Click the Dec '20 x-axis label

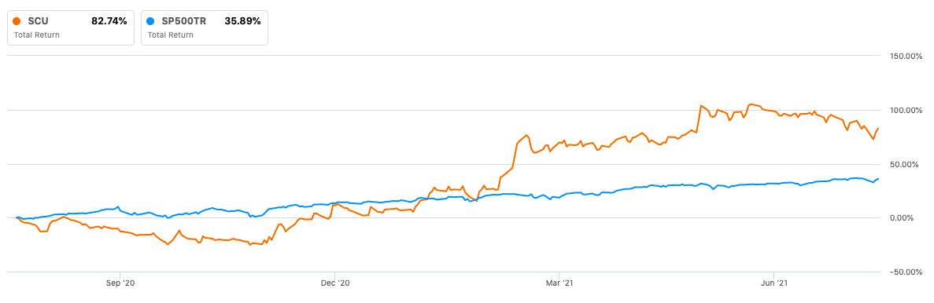point(335,284)
